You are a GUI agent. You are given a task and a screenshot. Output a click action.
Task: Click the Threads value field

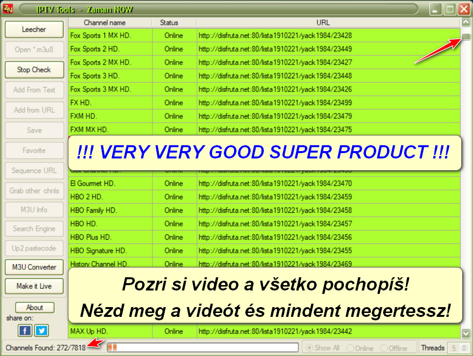point(454,348)
